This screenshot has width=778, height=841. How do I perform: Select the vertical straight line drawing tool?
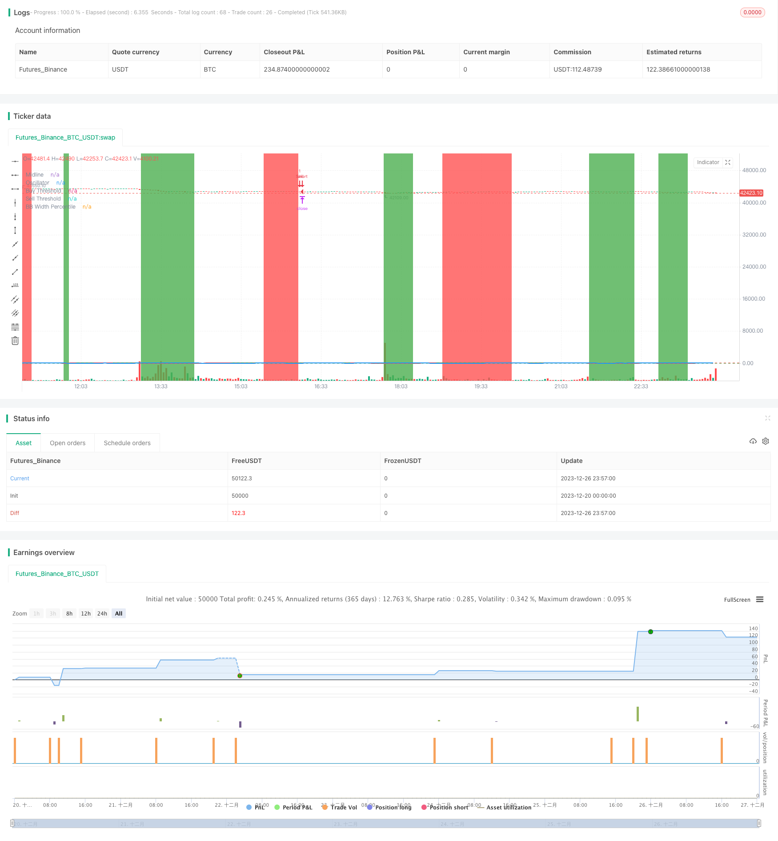coord(15,203)
